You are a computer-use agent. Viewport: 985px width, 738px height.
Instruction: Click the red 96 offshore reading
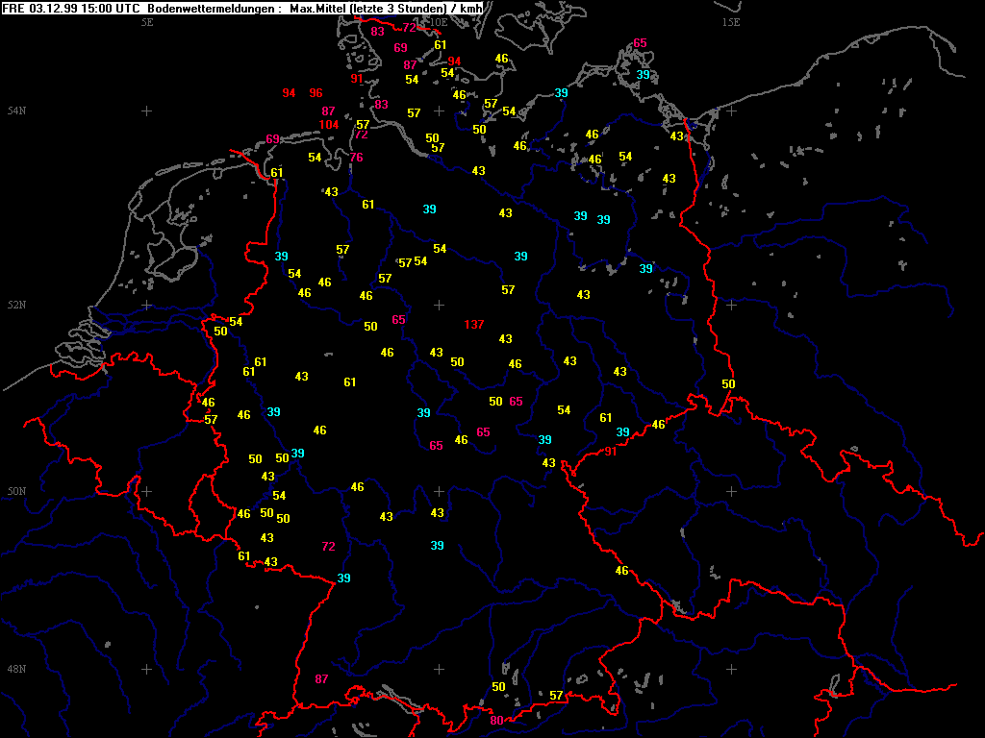[x=316, y=93]
